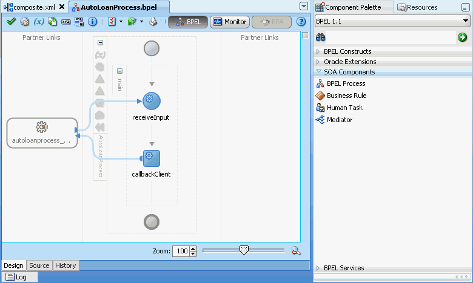Screen dimensions: 473x283
Task: Collapse the main sequence scope
Action: (x=119, y=71)
